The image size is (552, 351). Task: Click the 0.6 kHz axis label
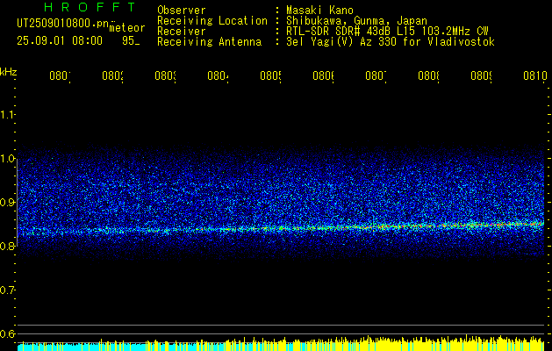[7, 333]
